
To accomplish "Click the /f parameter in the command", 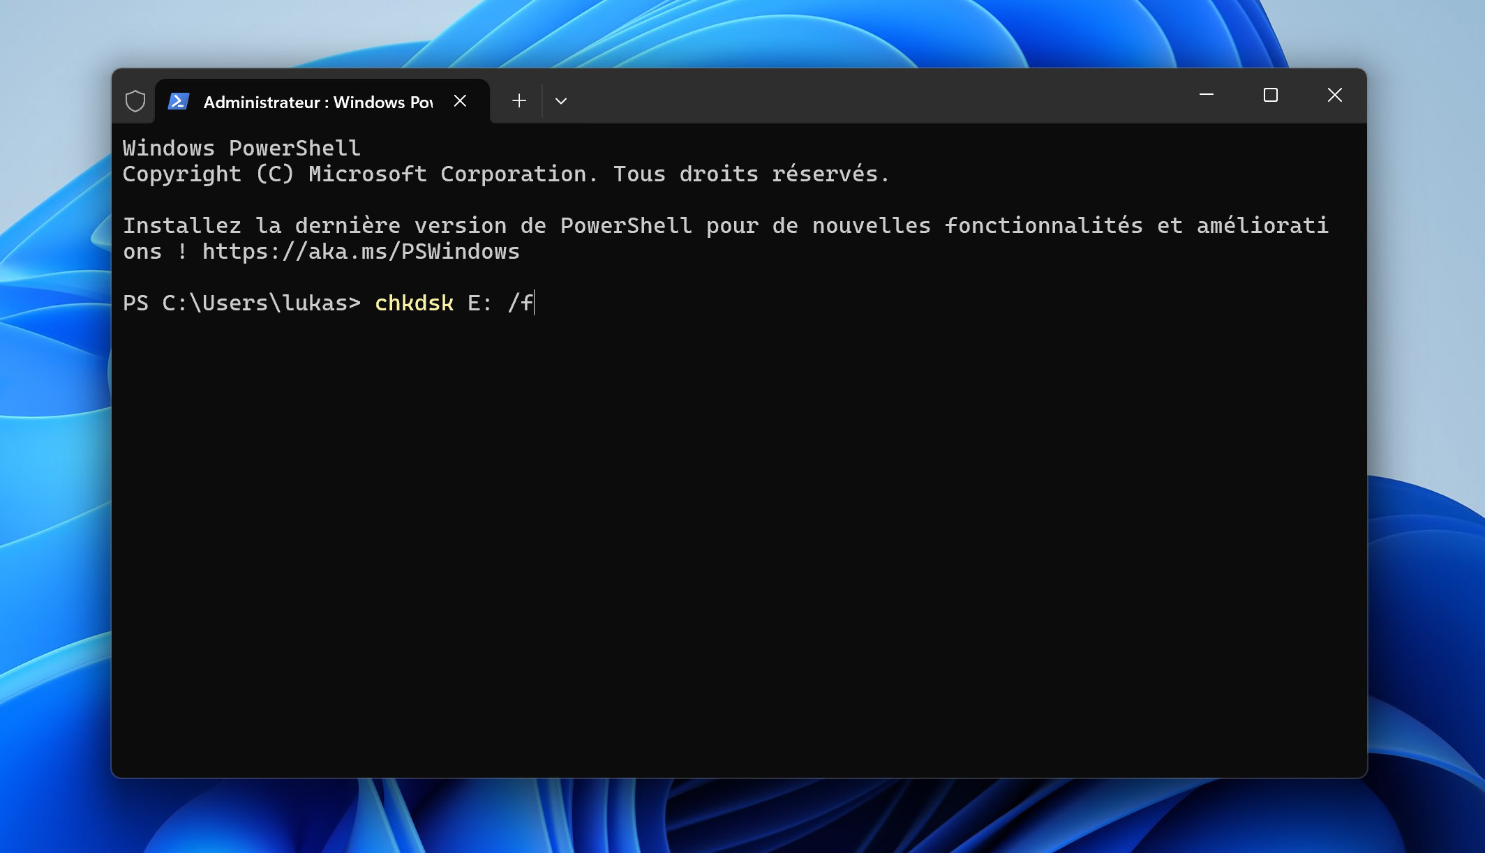I will pos(521,303).
